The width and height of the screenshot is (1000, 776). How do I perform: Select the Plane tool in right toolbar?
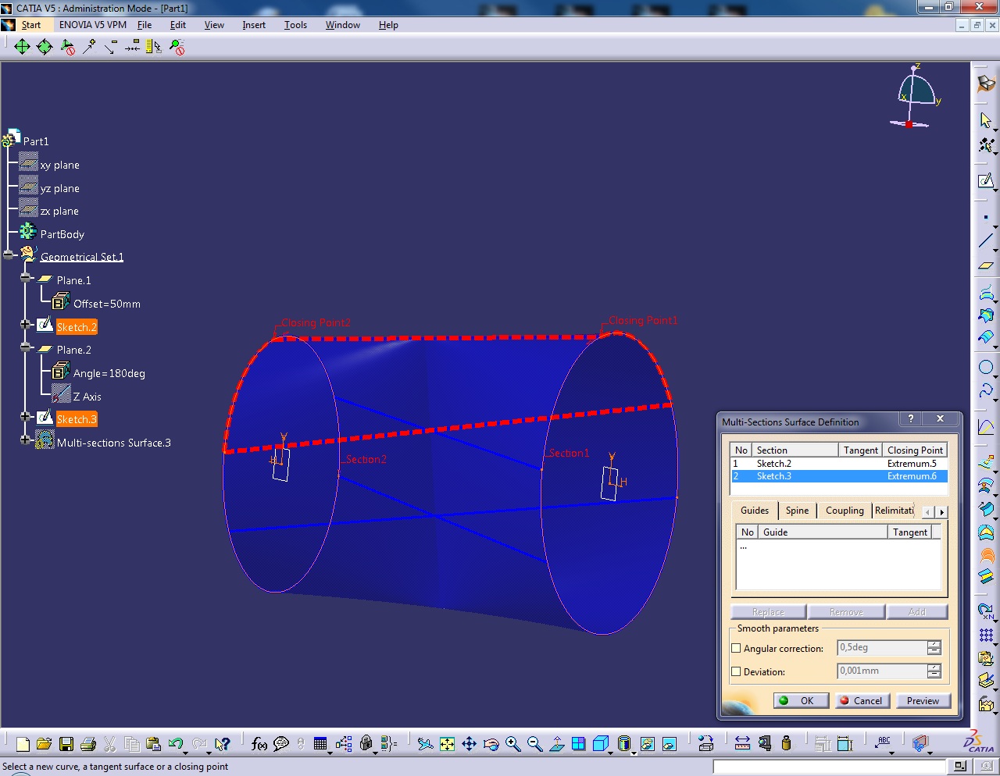(986, 265)
